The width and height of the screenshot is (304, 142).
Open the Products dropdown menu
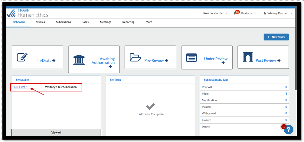click(249, 13)
